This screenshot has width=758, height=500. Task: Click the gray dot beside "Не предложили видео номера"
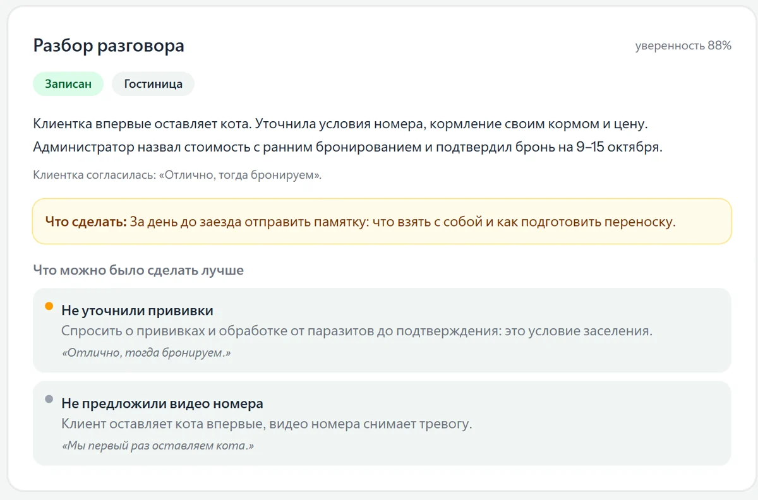(49, 400)
